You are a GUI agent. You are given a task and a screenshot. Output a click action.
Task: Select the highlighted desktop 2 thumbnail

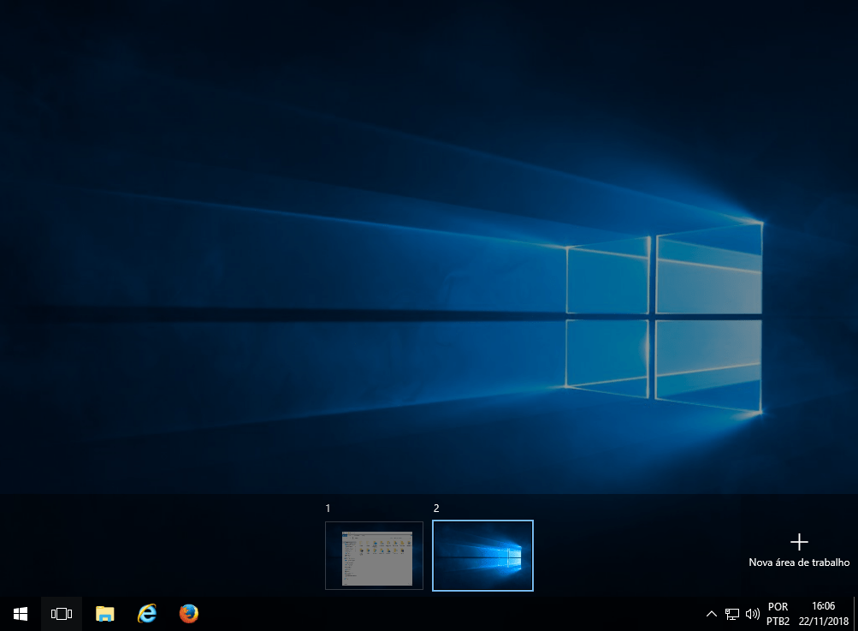point(482,555)
